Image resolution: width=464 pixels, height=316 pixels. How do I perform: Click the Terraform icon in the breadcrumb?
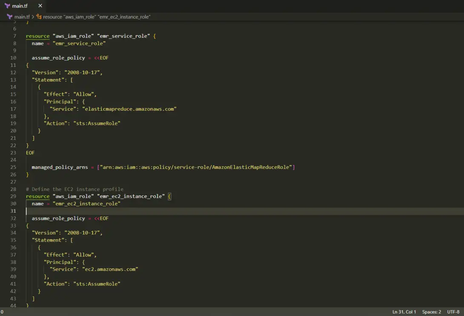point(10,17)
